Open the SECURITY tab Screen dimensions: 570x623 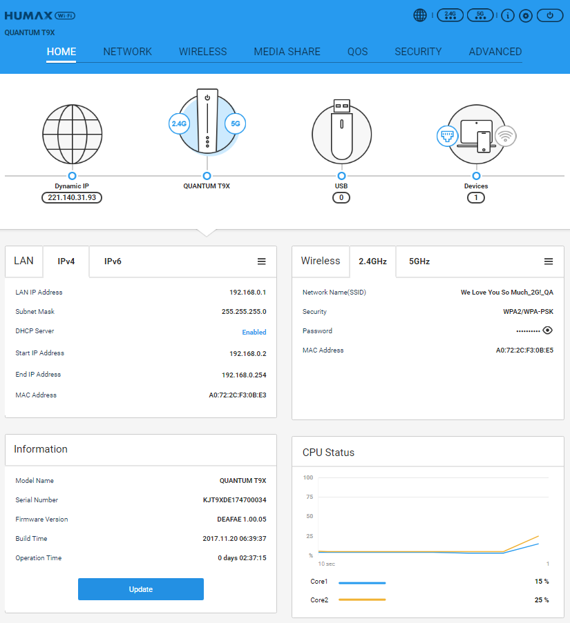click(x=418, y=52)
